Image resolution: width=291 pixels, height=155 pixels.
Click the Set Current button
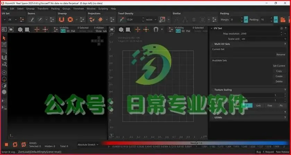click(279, 66)
